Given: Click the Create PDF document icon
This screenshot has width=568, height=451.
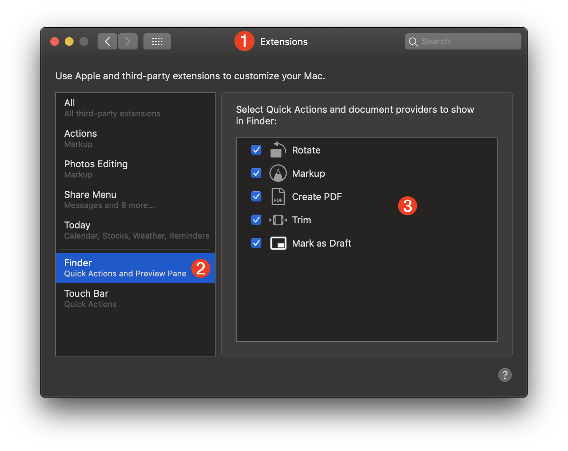Looking at the screenshot, I should [x=278, y=196].
